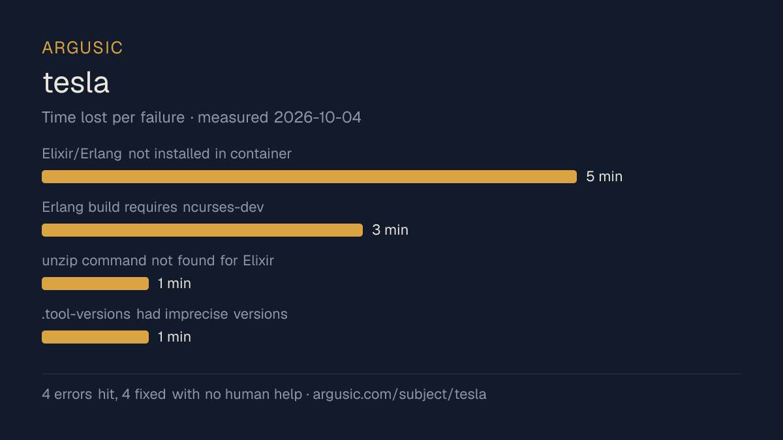Click the .tool-versions had imprecise versions label
The image size is (783, 440).
tap(164, 314)
